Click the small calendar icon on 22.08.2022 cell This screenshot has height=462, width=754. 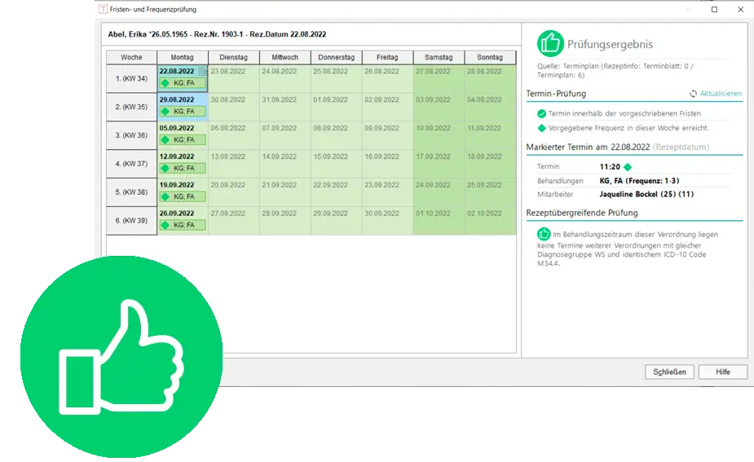(202, 72)
